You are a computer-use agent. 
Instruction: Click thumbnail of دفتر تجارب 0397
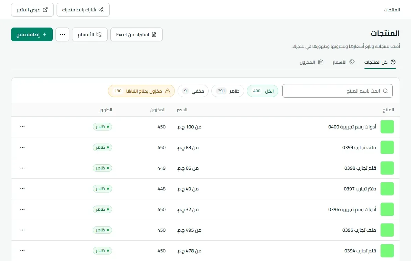pyautogui.click(x=387, y=189)
